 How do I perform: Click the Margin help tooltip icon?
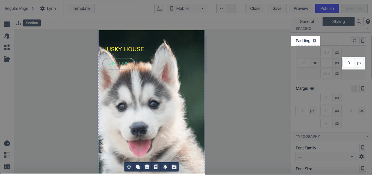coord(312,88)
